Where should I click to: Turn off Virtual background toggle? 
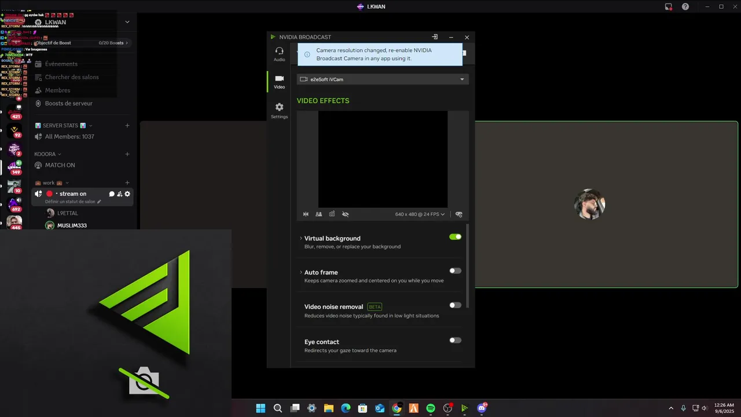(x=456, y=237)
